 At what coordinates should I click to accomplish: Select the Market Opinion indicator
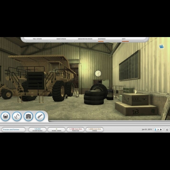pos(61,39)
